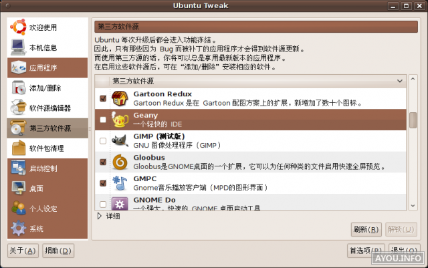Click the 首选项 button
This screenshot has height=268, width=428.
pyautogui.click(x=366, y=251)
